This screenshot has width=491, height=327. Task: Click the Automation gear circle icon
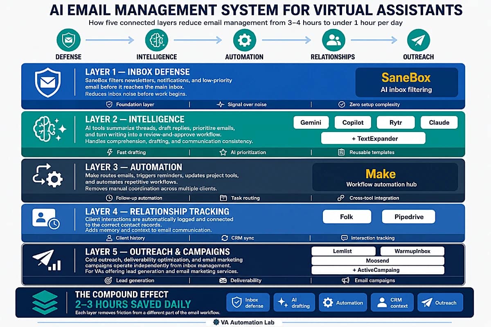[244, 40]
